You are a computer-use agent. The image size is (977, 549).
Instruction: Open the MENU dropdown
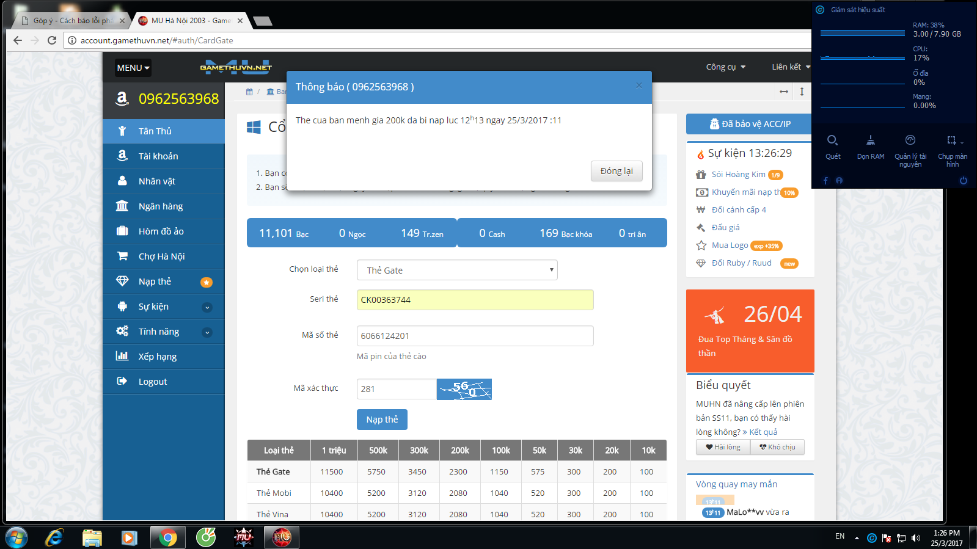pyautogui.click(x=133, y=68)
